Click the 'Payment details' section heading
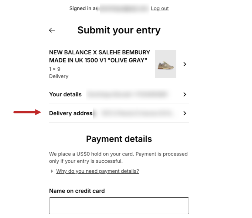Viewport: 252px width, 218px height. pos(119,139)
